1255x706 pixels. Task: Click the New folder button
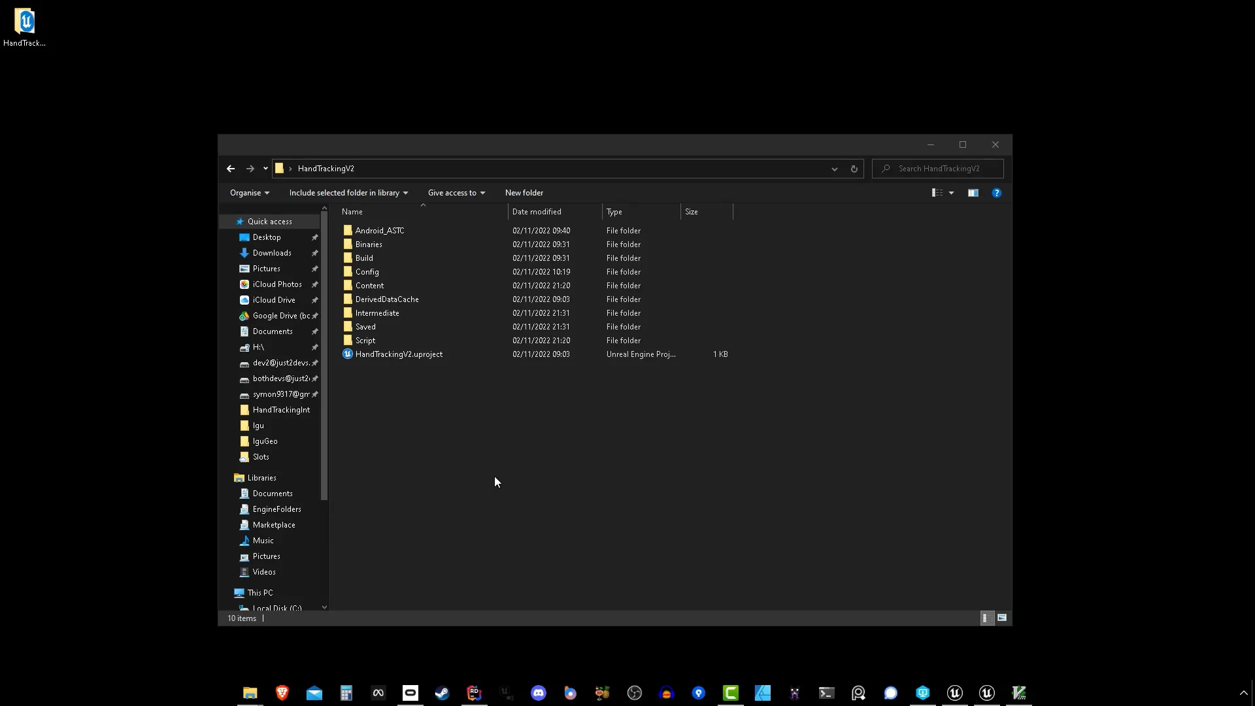[524, 193]
